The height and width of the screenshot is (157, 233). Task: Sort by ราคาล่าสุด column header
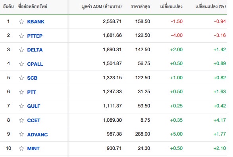[x=141, y=7]
